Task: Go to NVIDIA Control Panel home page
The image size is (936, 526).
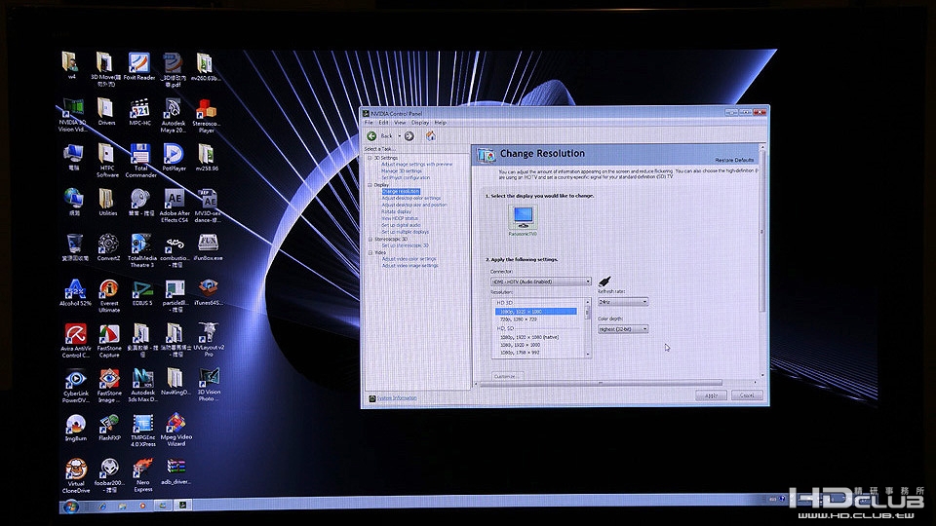Action: pos(430,136)
